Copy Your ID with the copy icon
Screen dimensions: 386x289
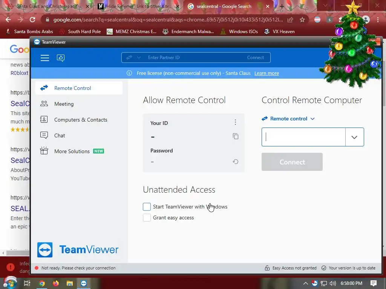[x=236, y=136]
